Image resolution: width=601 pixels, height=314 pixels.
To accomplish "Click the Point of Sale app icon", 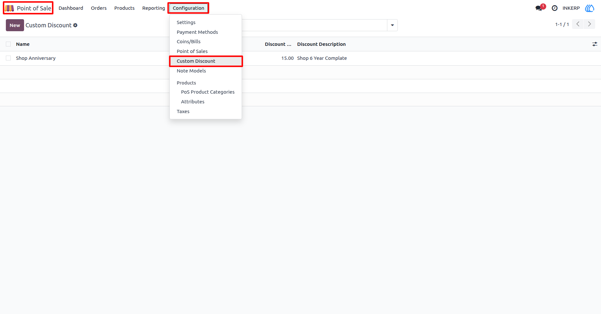I will (9, 8).
